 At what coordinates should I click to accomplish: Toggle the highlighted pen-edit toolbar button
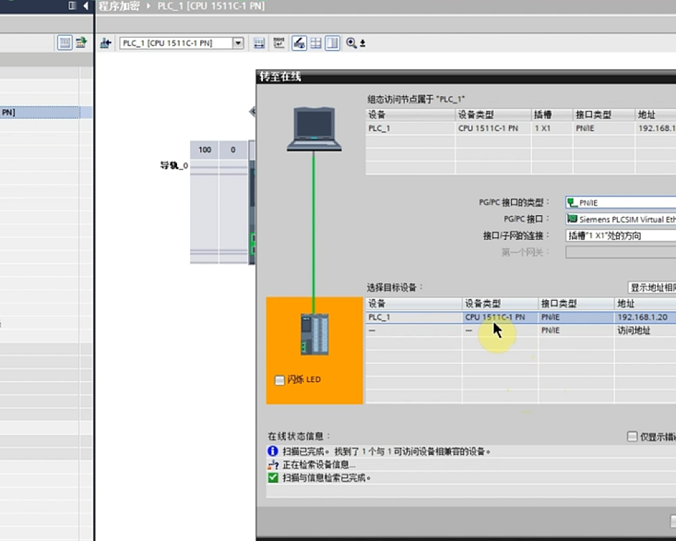tap(299, 43)
